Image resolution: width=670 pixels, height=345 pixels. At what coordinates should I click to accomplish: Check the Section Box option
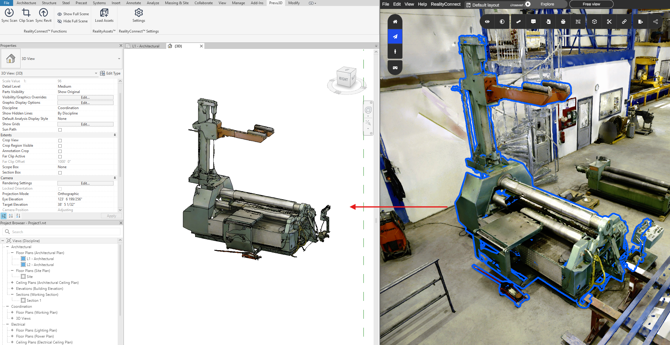[60, 173]
